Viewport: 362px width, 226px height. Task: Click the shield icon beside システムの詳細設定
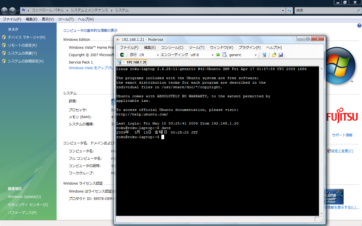point(4,61)
